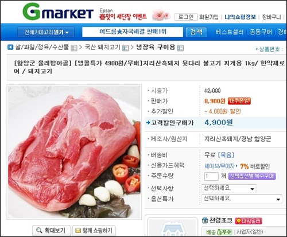Open category list icon beside 쌀/과일/정육/수산물

point(73,48)
